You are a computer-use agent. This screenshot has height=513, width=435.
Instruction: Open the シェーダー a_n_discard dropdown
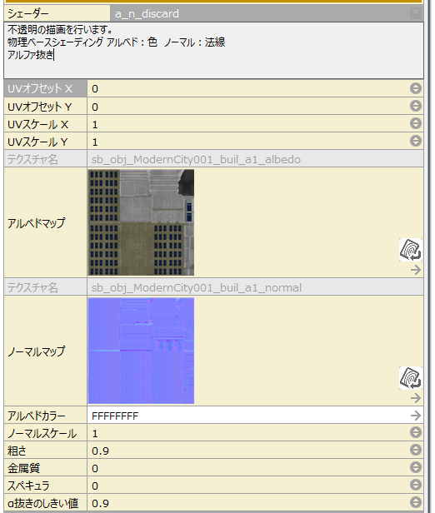(x=416, y=13)
